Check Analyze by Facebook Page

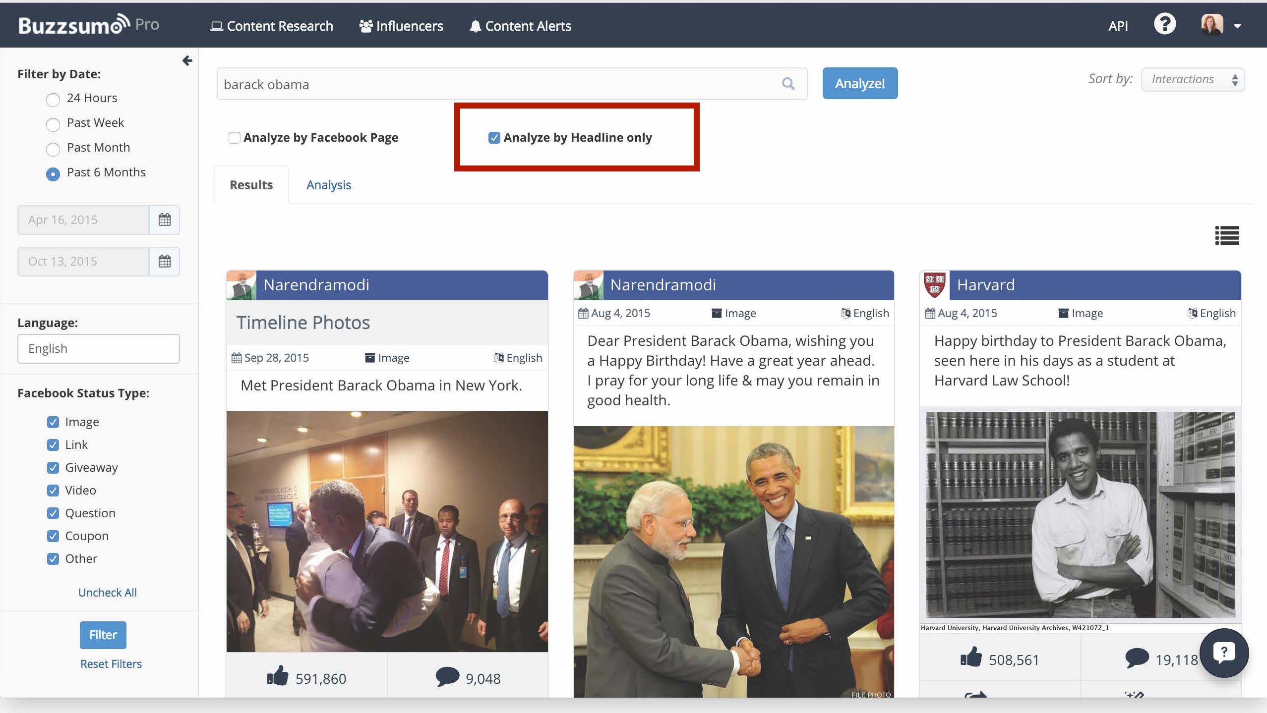[234, 137]
